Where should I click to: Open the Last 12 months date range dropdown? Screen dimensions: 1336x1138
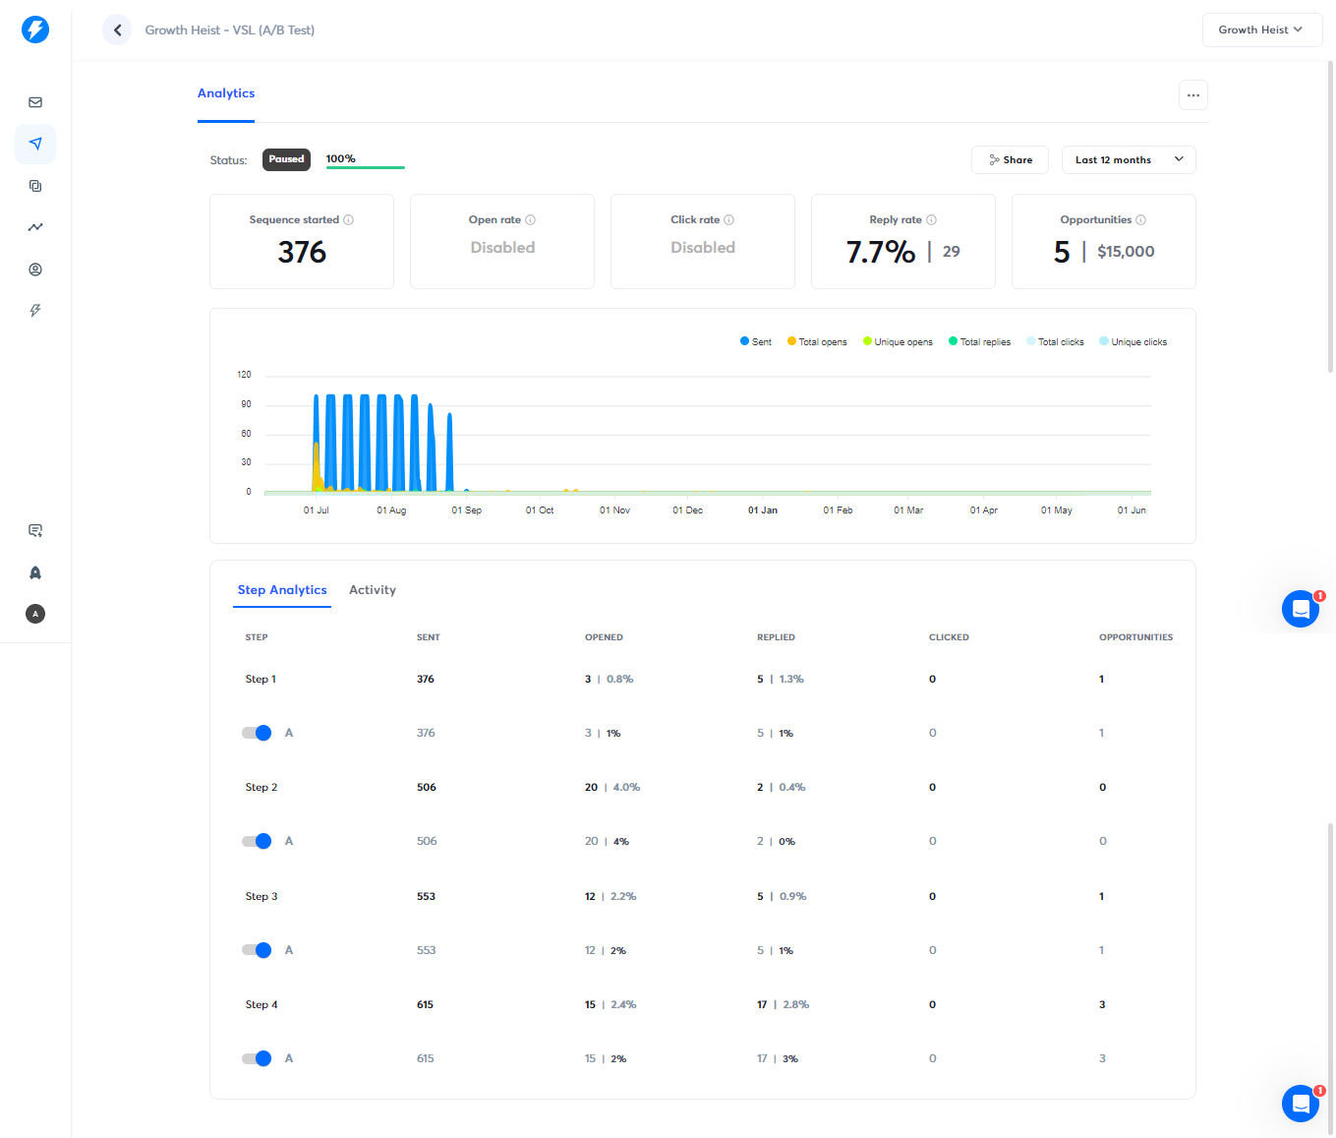pos(1129,159)
